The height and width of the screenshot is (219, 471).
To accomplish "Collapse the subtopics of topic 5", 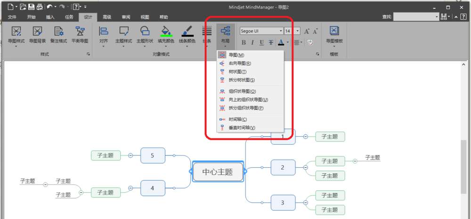I will pyautogui.click(x=130, y=155).
